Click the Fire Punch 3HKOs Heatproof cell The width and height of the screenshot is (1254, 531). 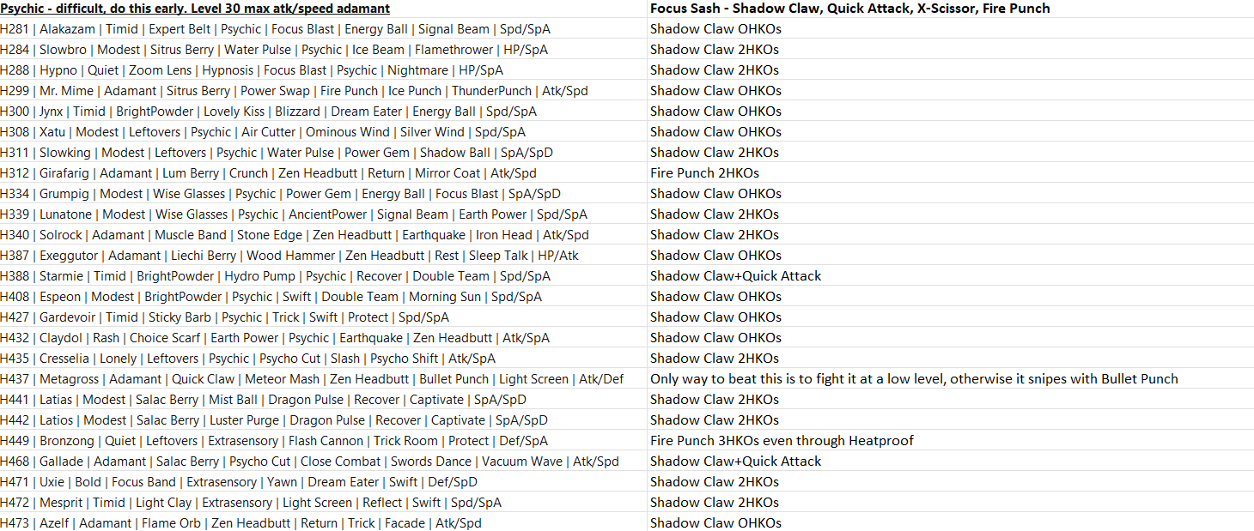pyautogui.click(x=782, y=441)
